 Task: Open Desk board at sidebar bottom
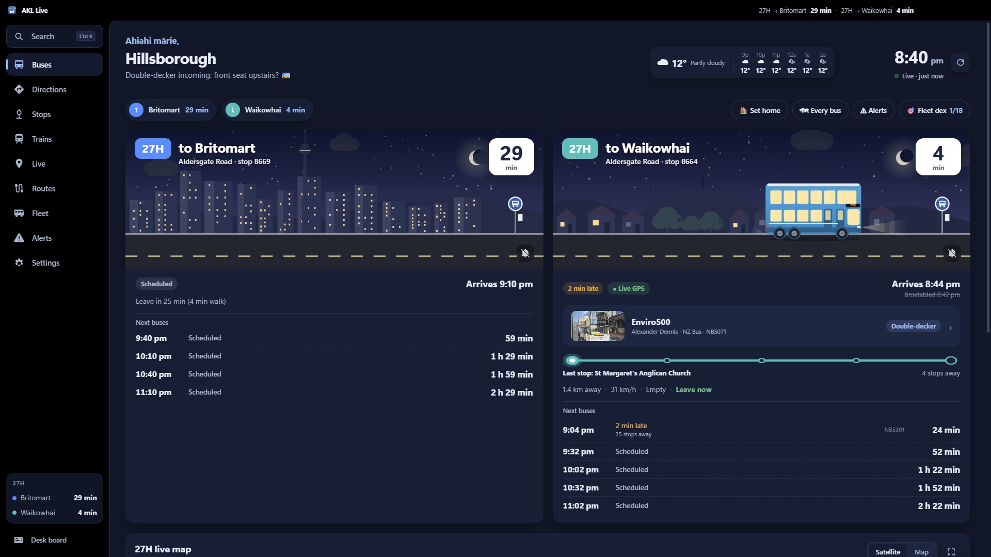point(55,540)
